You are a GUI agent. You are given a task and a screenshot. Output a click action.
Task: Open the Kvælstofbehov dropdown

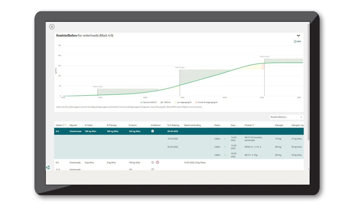point(286,117)
